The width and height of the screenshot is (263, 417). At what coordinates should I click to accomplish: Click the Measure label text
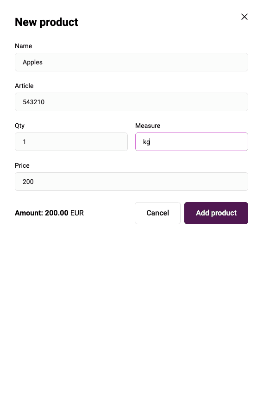[148, 126]
